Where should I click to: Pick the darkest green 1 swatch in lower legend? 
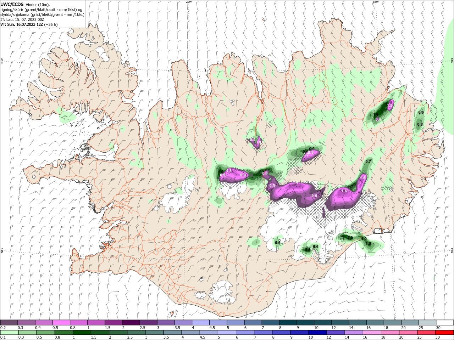tap(82, 333)
